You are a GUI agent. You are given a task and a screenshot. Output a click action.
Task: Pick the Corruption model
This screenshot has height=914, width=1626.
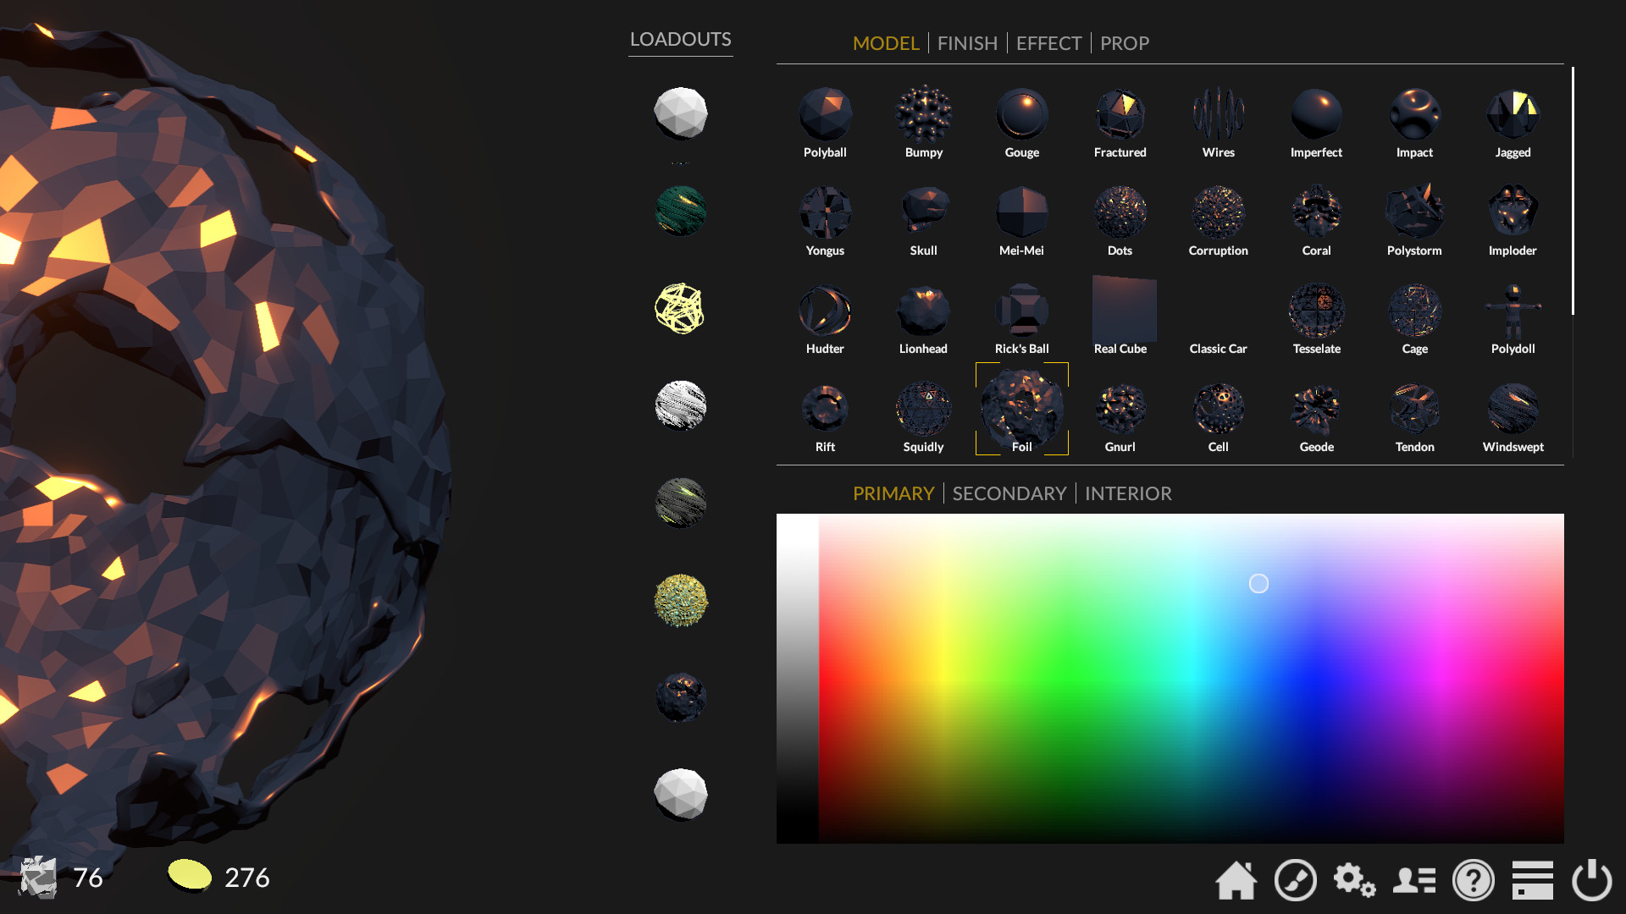(x=1218, y=211)
